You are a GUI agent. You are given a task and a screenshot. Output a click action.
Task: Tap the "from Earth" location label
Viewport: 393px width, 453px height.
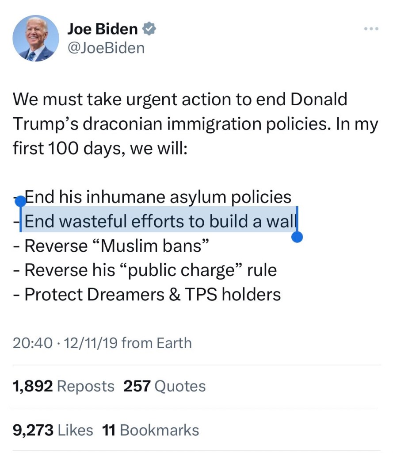(x=156, y=343)
